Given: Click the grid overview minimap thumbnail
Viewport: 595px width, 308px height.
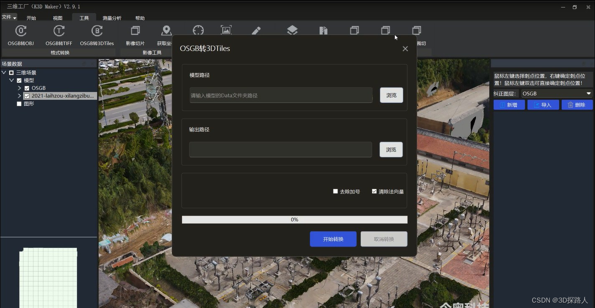Looking at the screenshot, I should pos(48,277).
